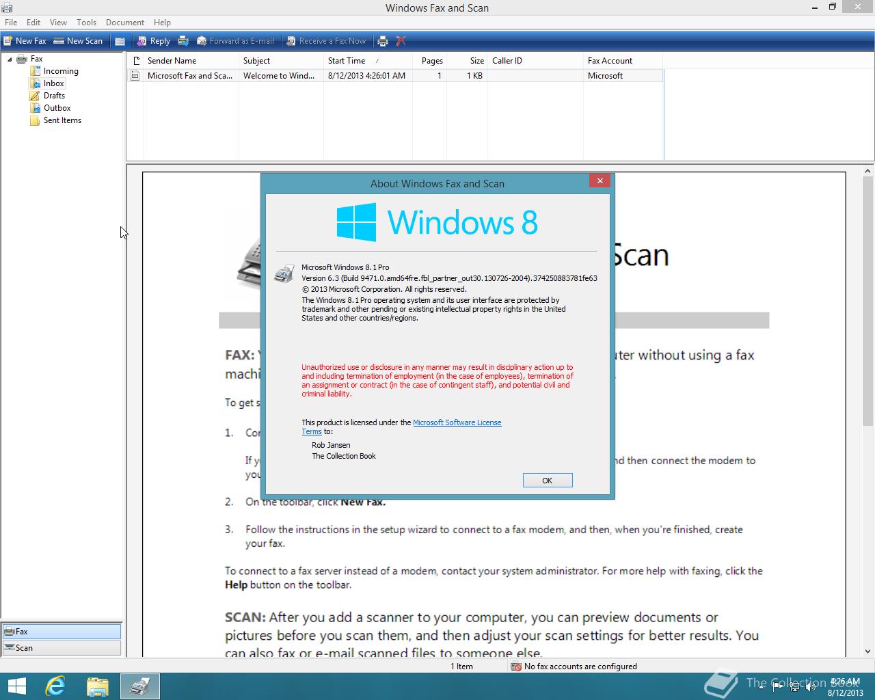Open the Document menu
Image resolution: width=875 pixels, height=700 pixels.
[125, 23]
